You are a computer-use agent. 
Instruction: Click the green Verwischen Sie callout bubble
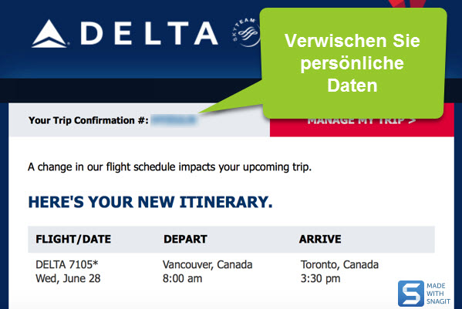352,63
